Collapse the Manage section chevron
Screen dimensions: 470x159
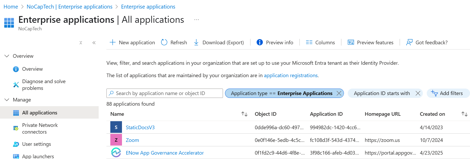click(x=7, y=100)
